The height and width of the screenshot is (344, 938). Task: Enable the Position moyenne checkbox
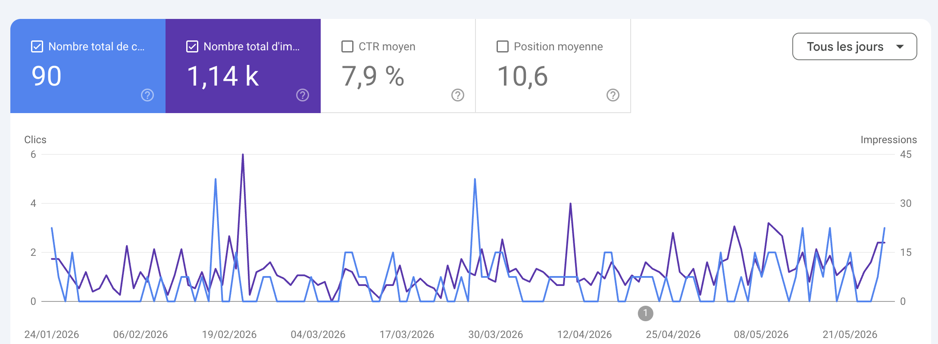[x=503, y=46]
